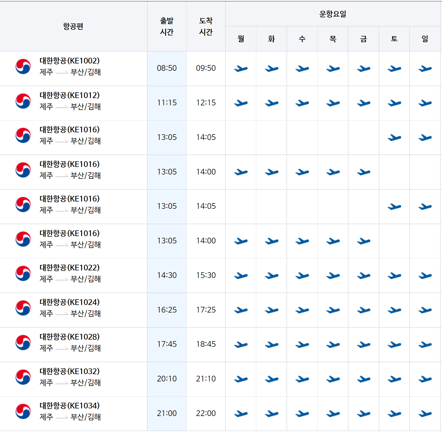442x433 pixels.
Task: Select the flight name 대한항공(KE1034)
Action: click(70, 406)
